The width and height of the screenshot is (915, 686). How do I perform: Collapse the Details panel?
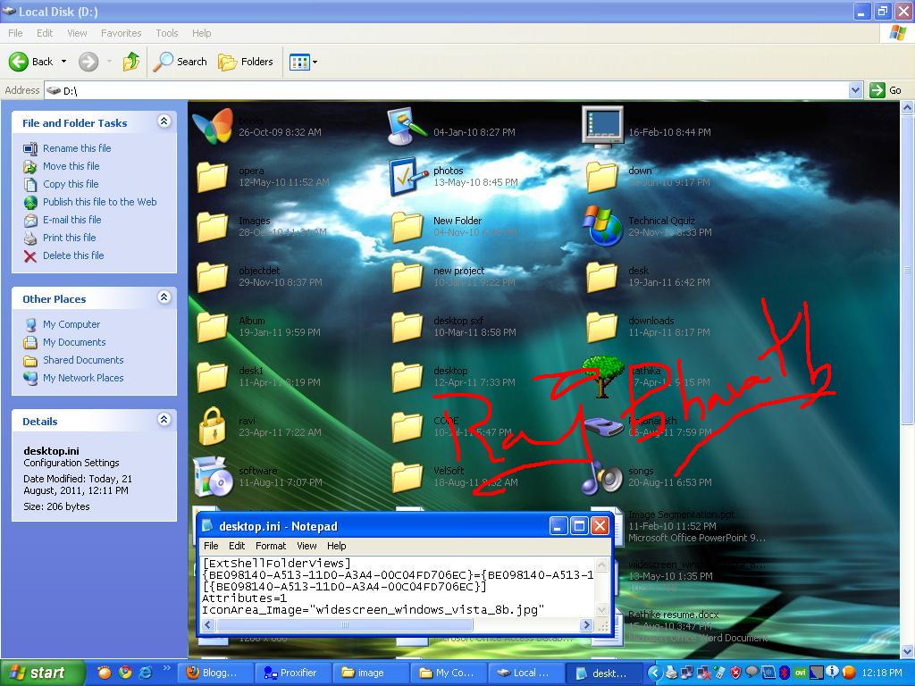tap(164, 420)
